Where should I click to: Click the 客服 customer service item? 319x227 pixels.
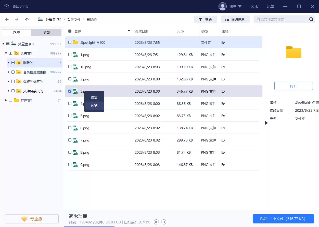click(x=254, y=7)
